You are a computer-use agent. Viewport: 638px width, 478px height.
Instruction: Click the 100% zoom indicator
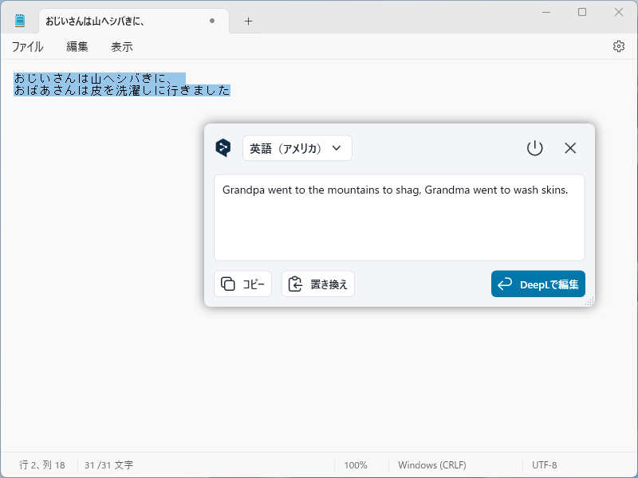tap(356, 465)
